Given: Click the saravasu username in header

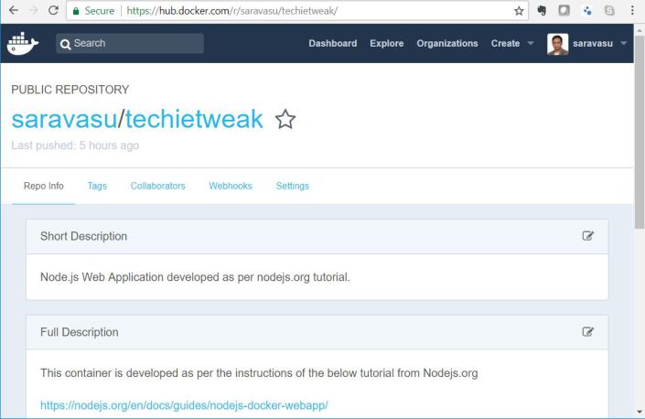Looking at the screenshot, I should [x=593, y=43].
